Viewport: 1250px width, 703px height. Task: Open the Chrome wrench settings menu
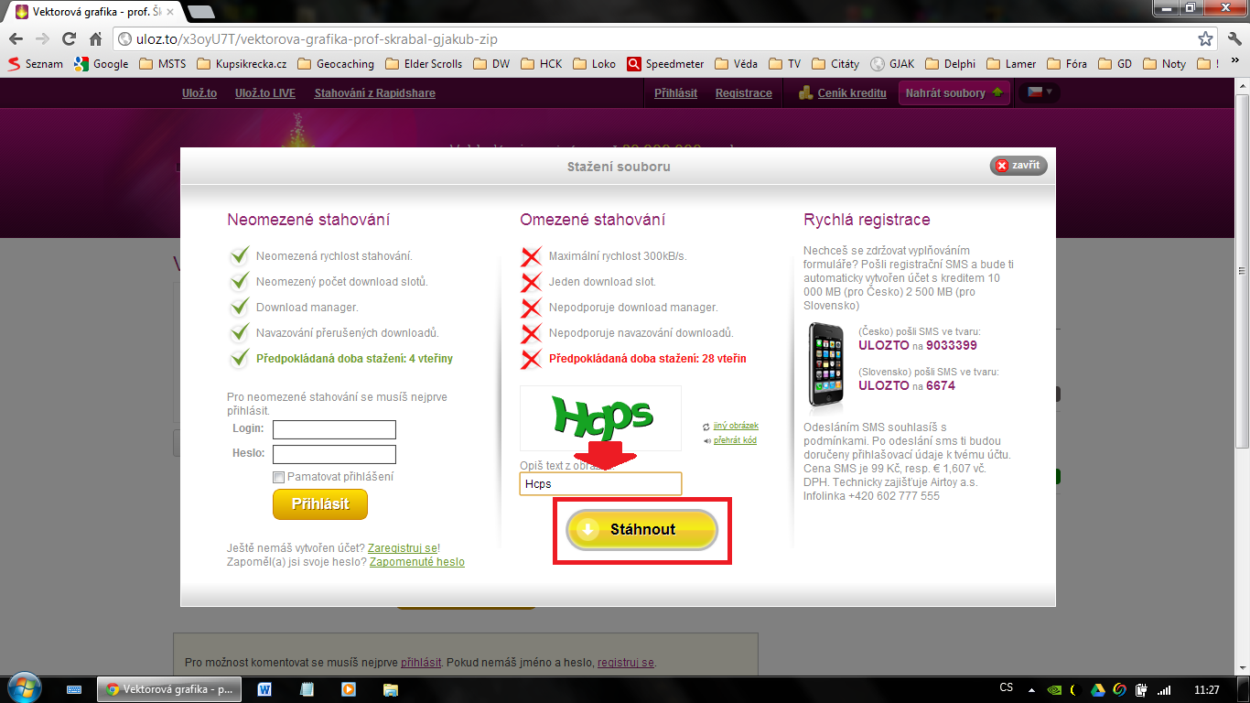coord(1231,39)
